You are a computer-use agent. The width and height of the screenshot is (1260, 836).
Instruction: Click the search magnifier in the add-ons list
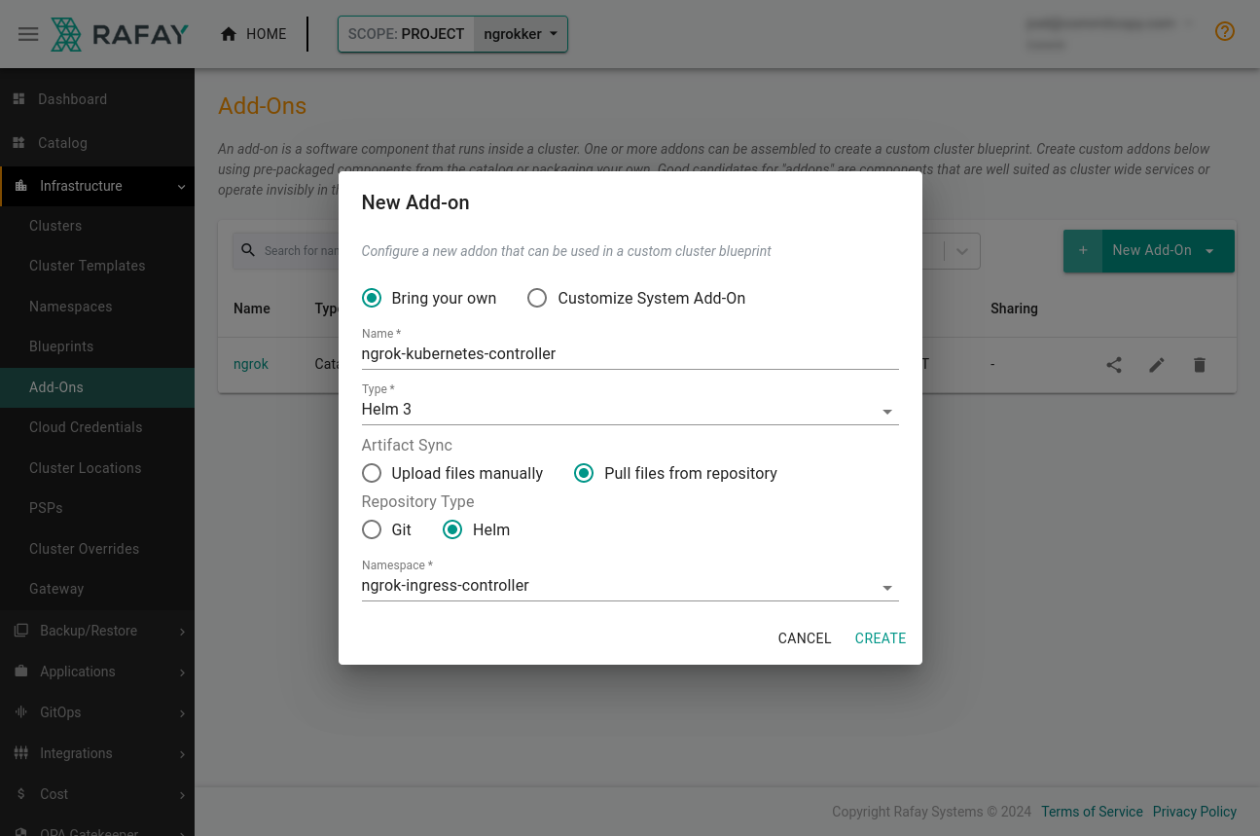pos(246,250)
